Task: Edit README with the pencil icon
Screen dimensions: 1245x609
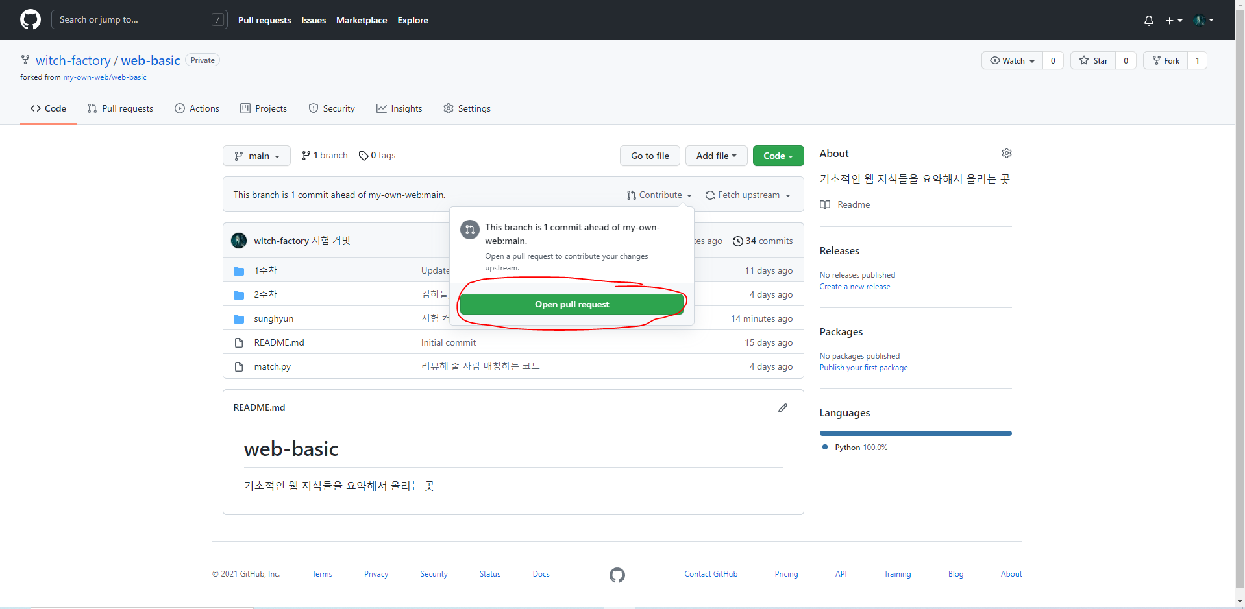Action: [x=782, y=408]
